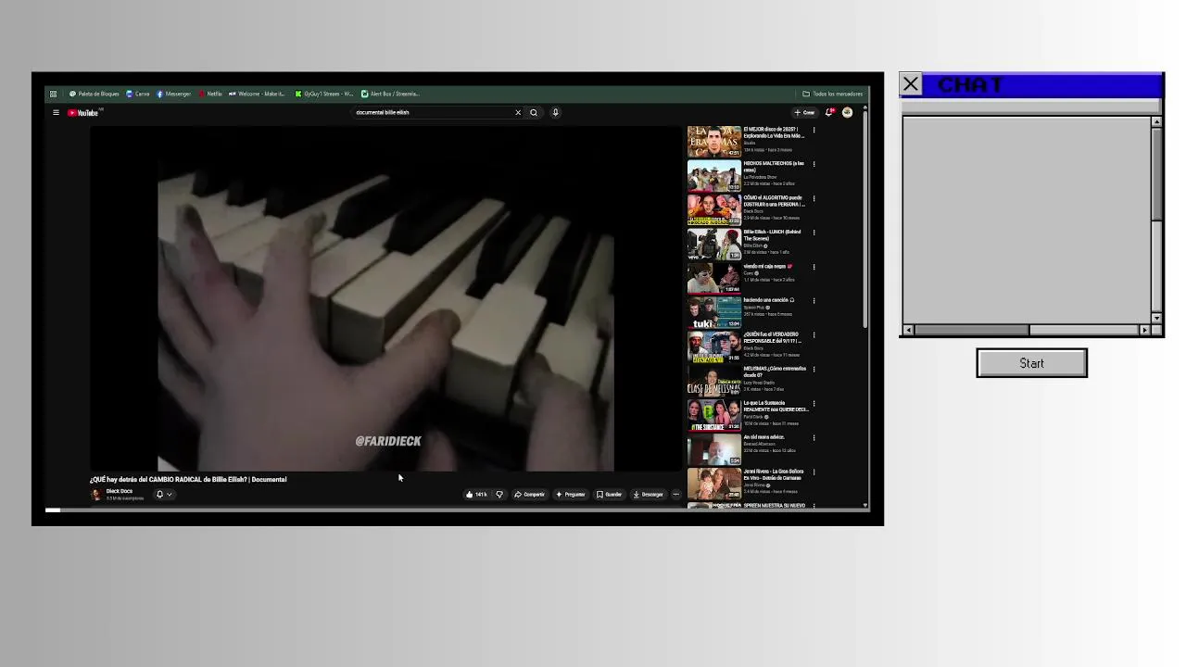Click the chat scroll right arrow

[x=1144, y=330]
